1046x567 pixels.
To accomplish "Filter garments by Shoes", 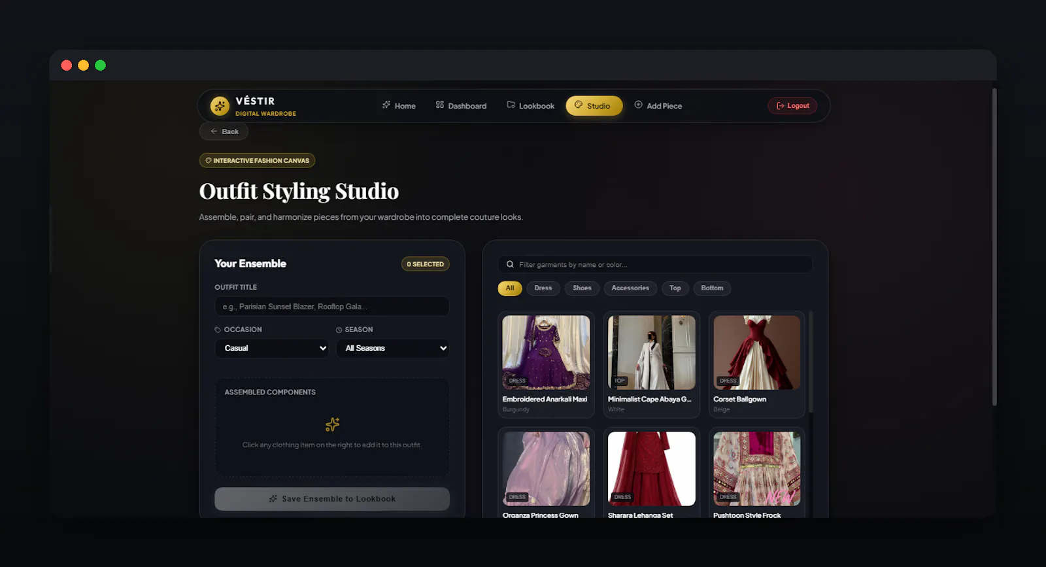I will (x=582, y=288).
